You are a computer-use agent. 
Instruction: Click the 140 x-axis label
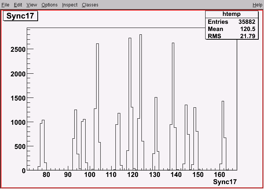(x=176, y=175)
